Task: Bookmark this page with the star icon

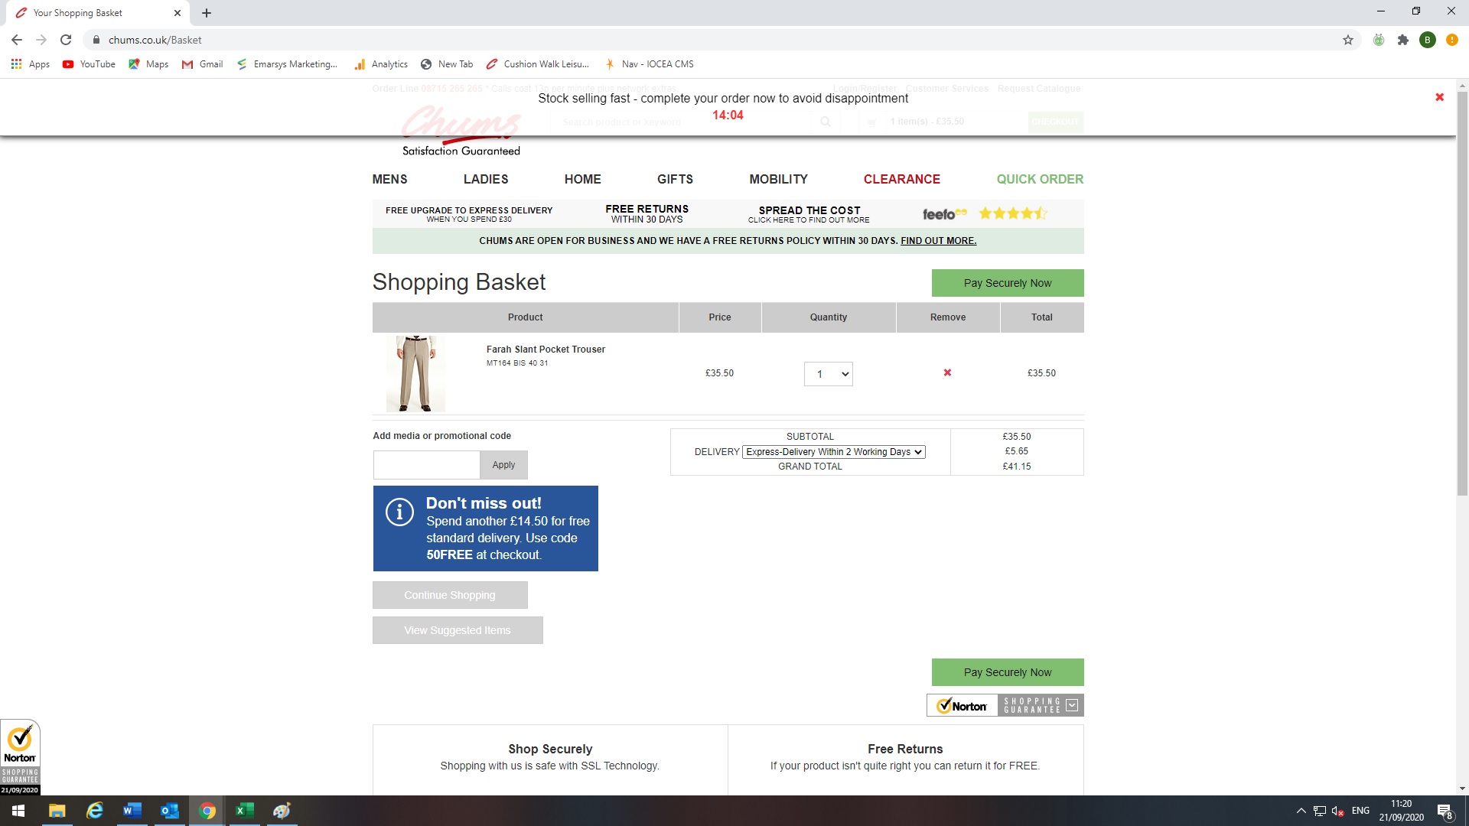Action: coord(1348,40)
